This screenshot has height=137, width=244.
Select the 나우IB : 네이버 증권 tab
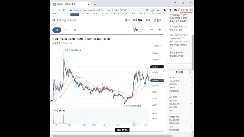71,4
